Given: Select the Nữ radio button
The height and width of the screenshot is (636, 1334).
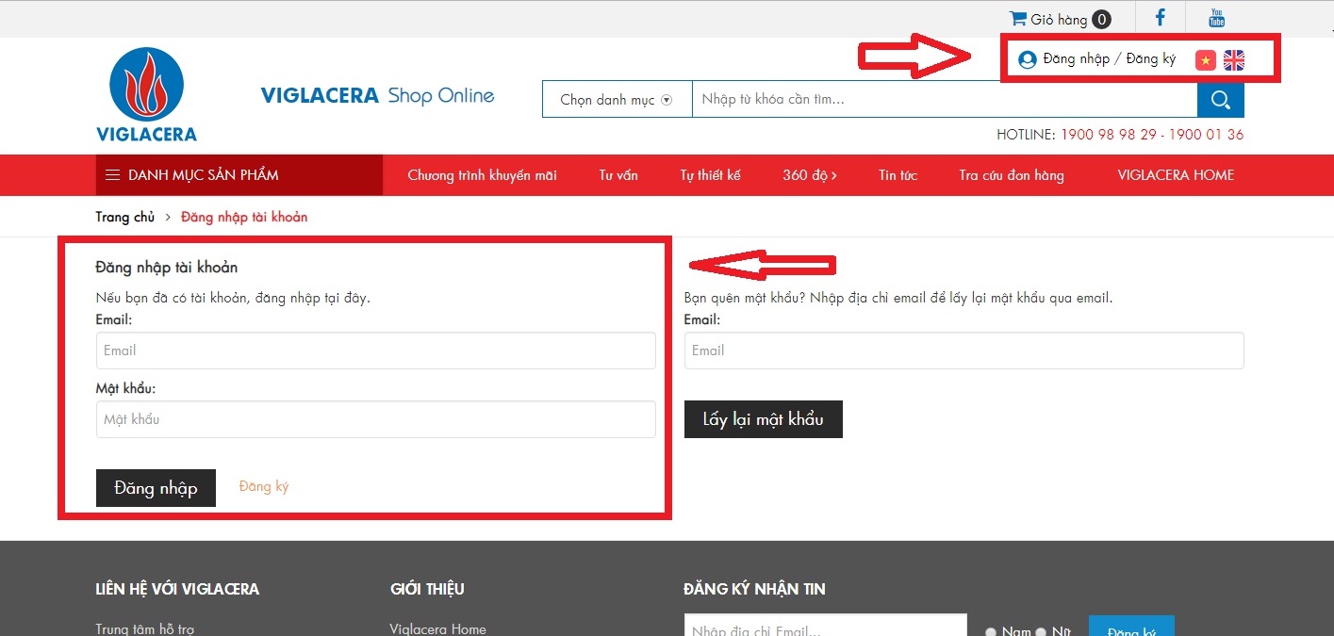Looking at the screenshot, I should (x=1042, y=632).
